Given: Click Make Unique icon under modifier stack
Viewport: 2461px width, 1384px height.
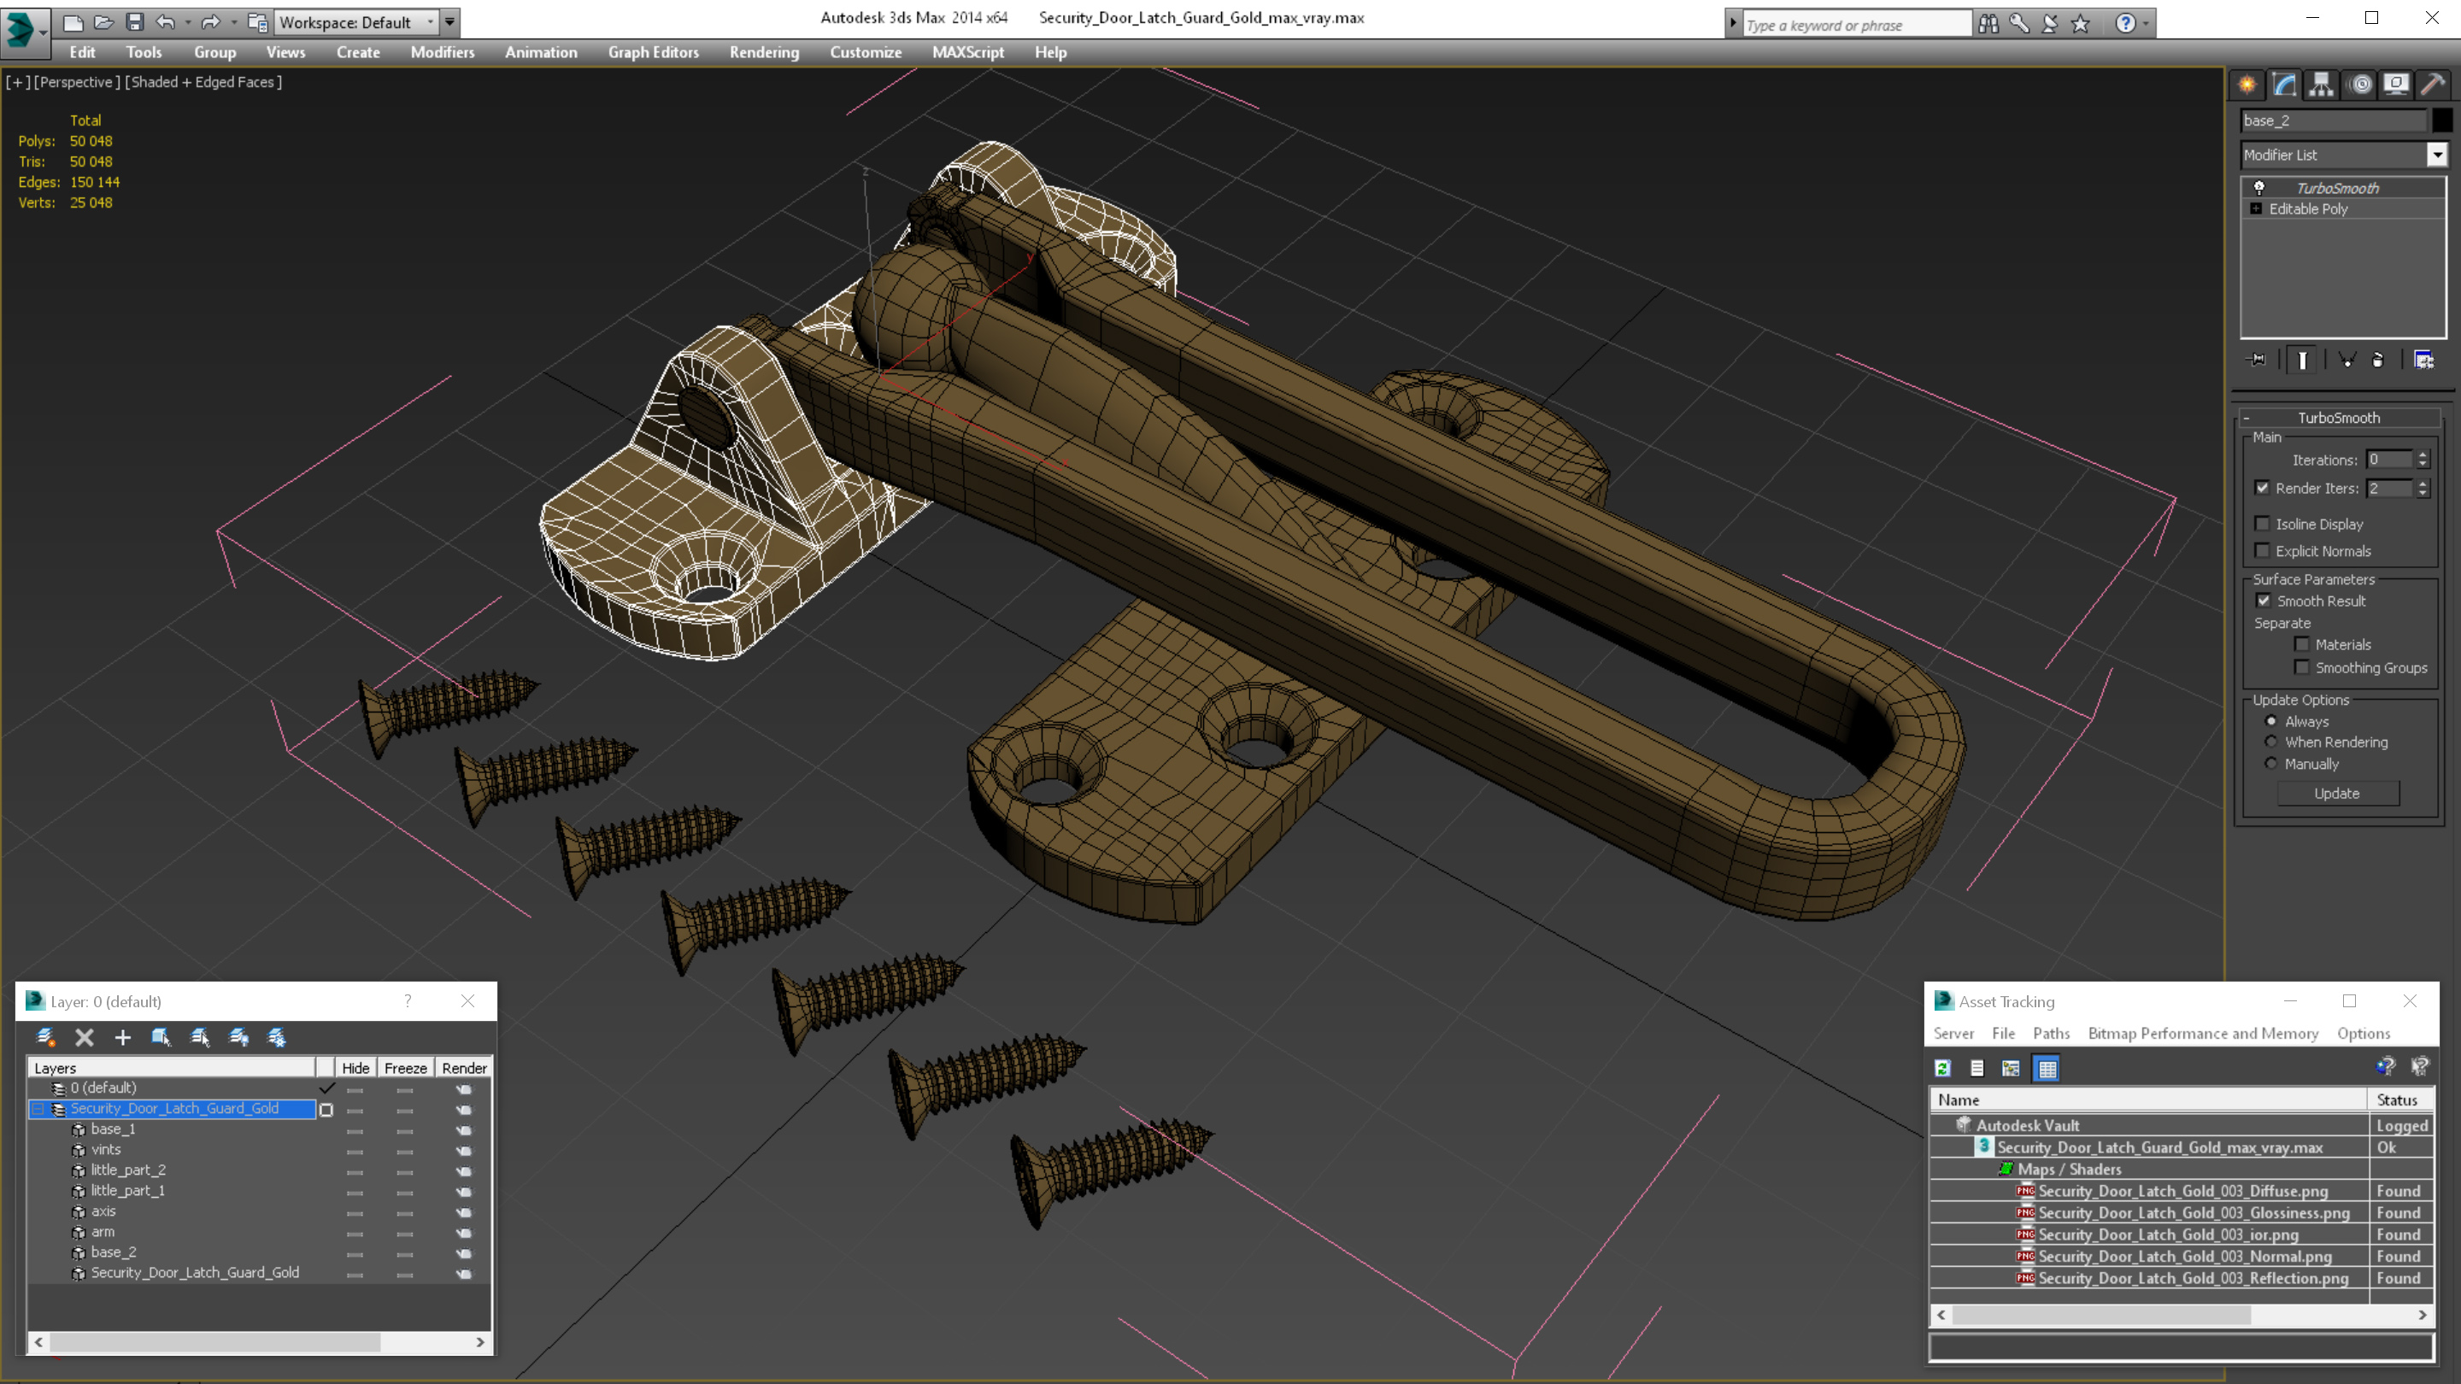Looking at the screenshot, I should tap(2347, 360).
